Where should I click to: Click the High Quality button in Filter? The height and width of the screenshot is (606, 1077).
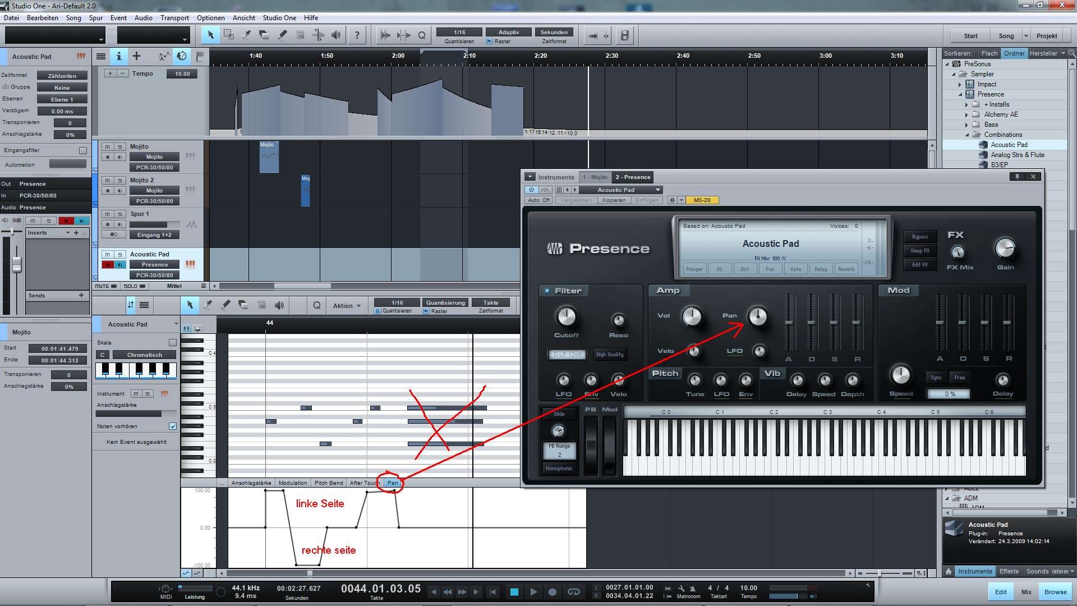pyautogui.click(x=610, y=355)
